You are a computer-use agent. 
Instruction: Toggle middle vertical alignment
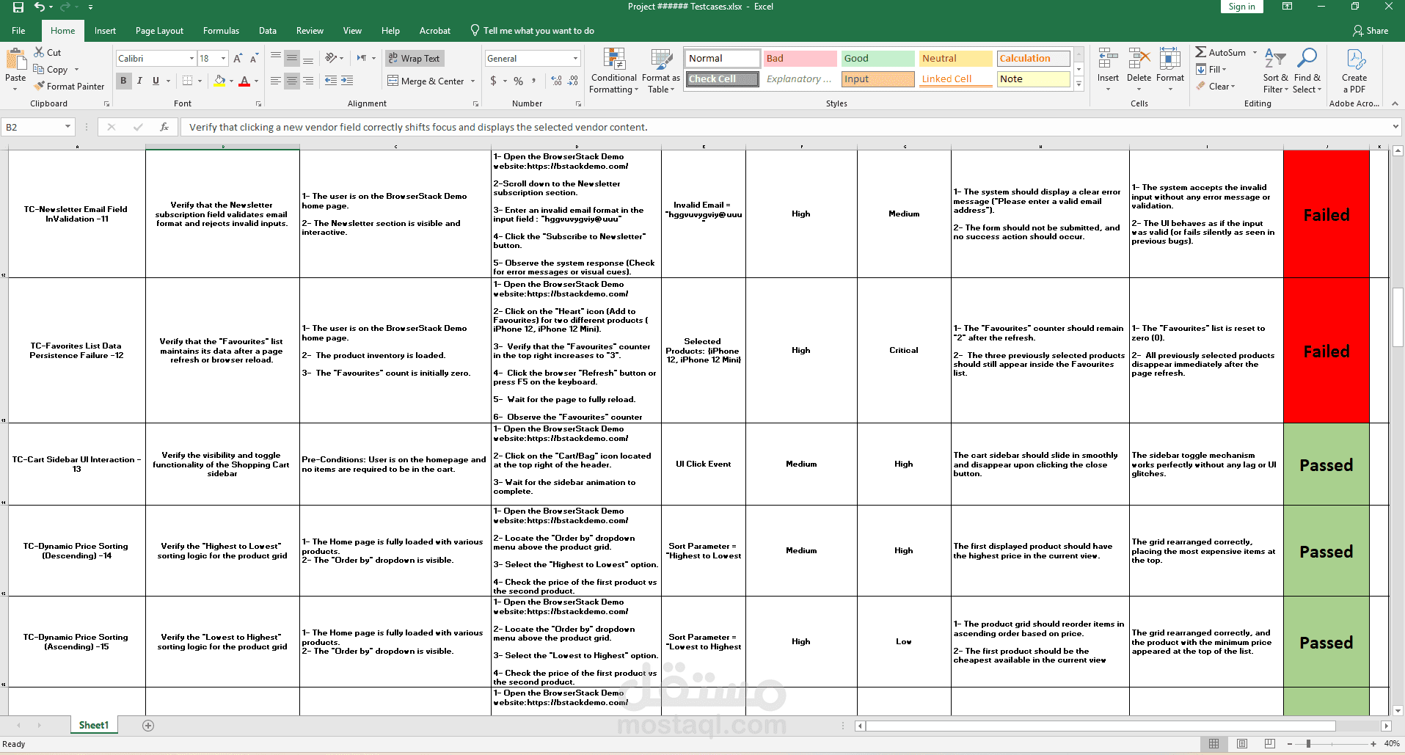tap(292, 59)
